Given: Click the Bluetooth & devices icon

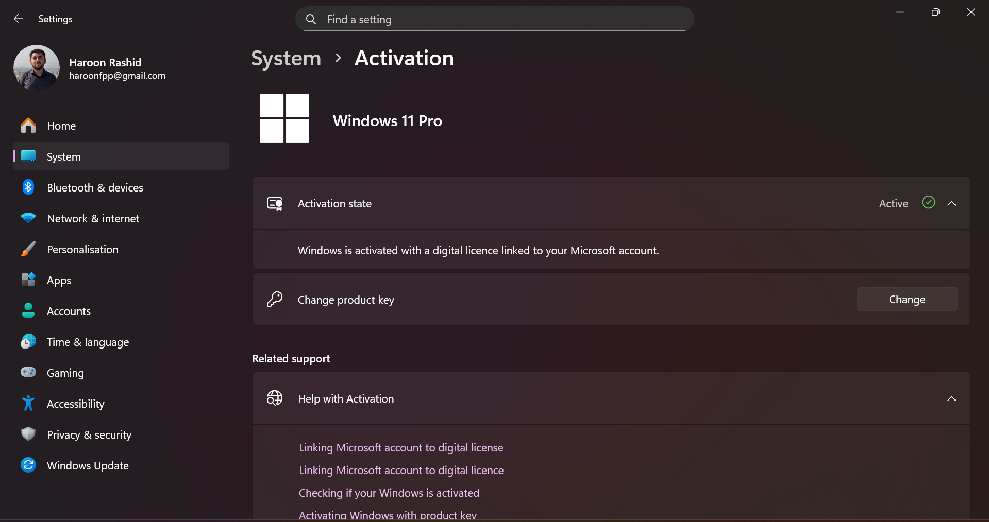Looking at the screenshot, I should pyautogui.click(x=28, y=187).
